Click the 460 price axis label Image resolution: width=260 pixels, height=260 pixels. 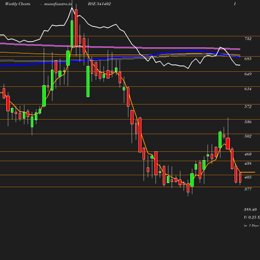[x=248, y=154]
